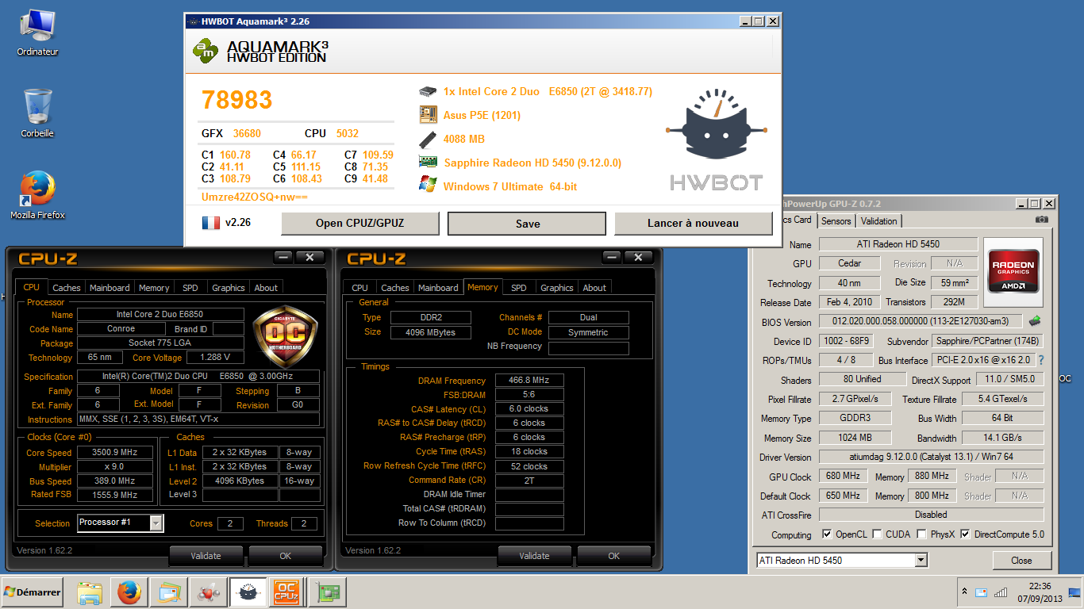Click the Save button in Aquamark
Image resolution: width=1084 pixels, height=609 pixels.
point(527,224)
